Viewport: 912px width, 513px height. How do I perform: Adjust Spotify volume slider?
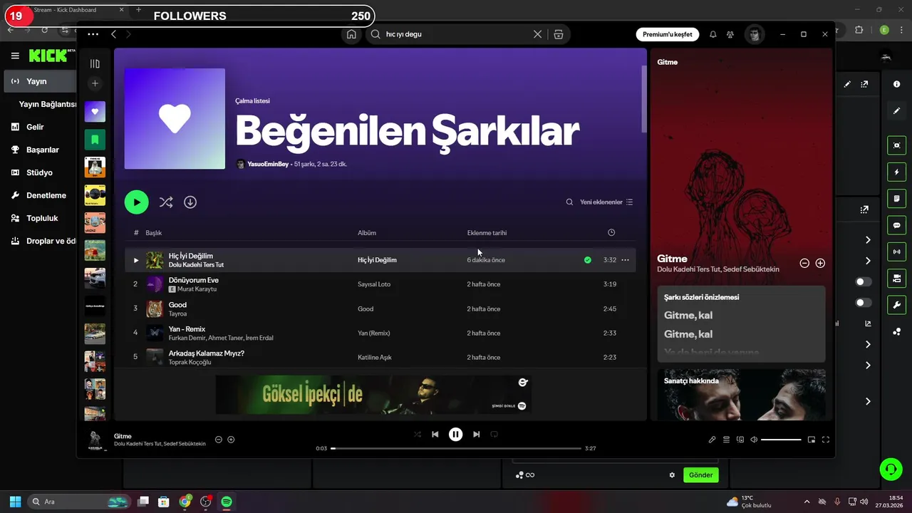(781, 440)
